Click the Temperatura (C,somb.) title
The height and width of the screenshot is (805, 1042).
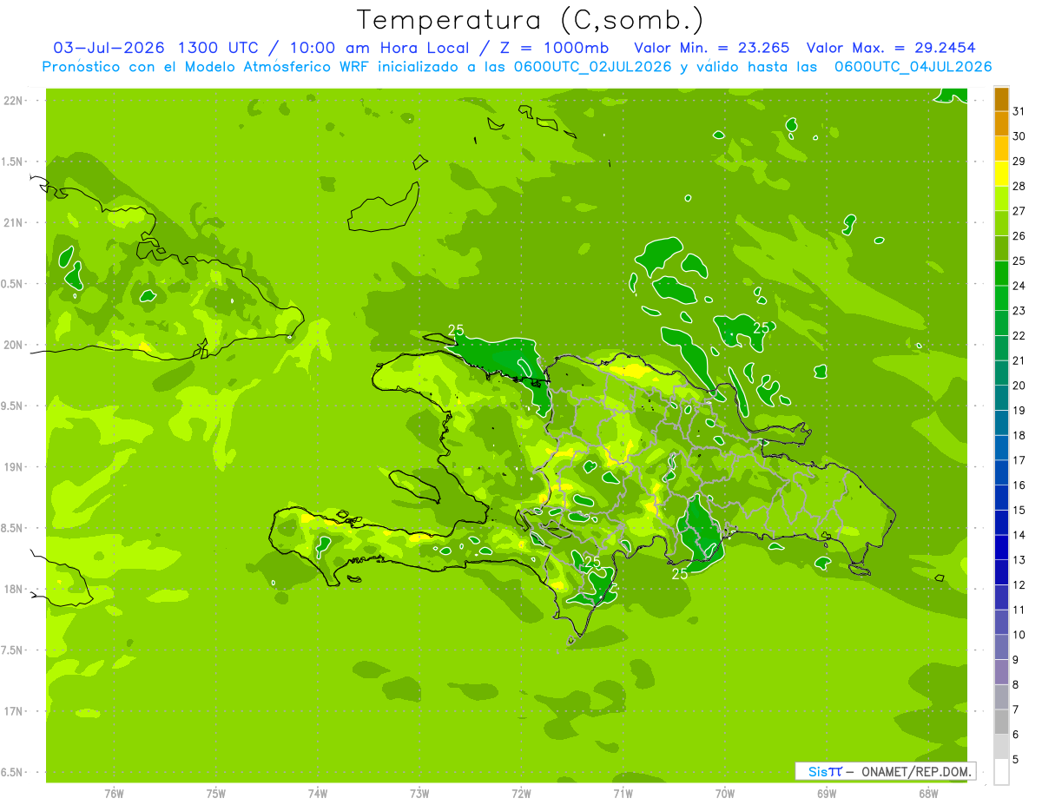pyautogui.click(x=530, y=21)
